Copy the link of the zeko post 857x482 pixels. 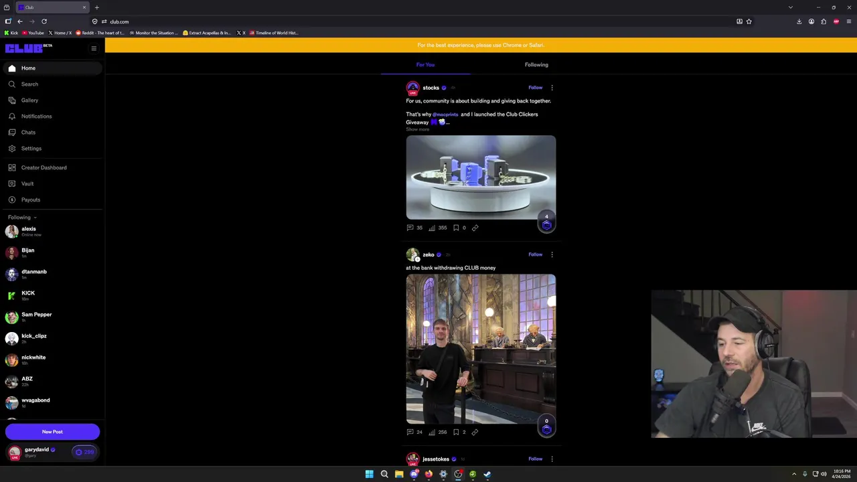point(475,432)
